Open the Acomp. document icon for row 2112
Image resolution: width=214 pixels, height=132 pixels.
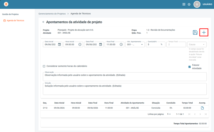click(202, 108)
